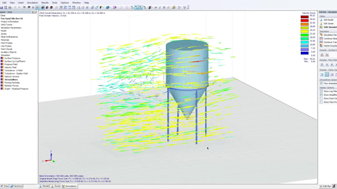The width and height of the screenshot is (337, 189).
Task: Open the Insert menu
Action: coord(21,3)
